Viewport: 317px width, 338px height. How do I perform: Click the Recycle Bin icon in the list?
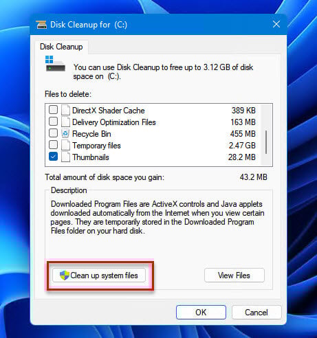point(65,133)
